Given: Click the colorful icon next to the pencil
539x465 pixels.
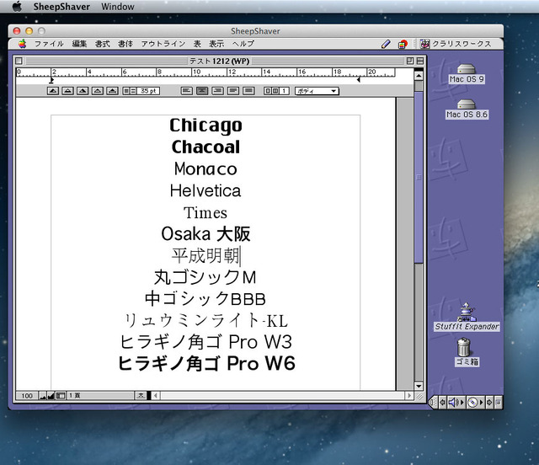Looking at the screenshot, I should point(403,44).
